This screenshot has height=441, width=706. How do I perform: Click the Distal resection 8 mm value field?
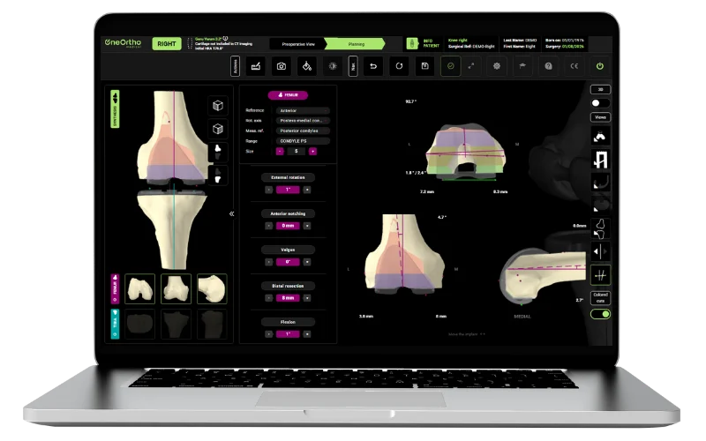pyautogui.click(x=288, y=298)
